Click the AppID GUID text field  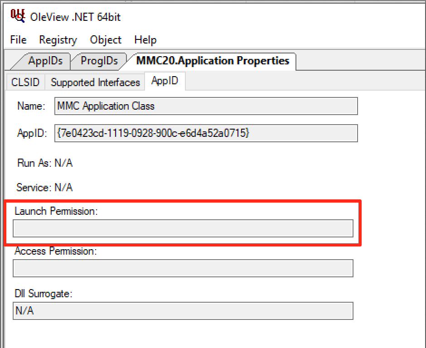click(206, 133)
